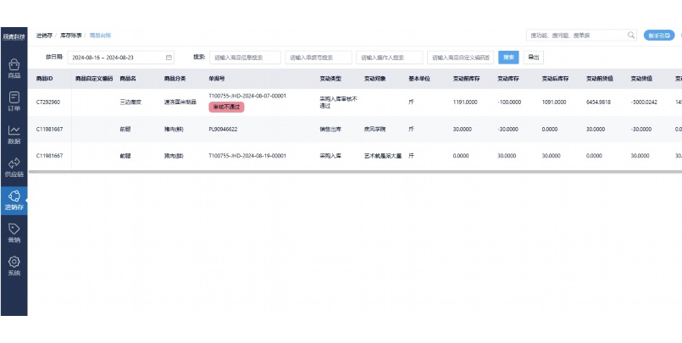Click the 商品自定义编码 column header
Image resolution: width=682 pixels, height=343 pixels.
pyautogui.click(x=94, y=79)
